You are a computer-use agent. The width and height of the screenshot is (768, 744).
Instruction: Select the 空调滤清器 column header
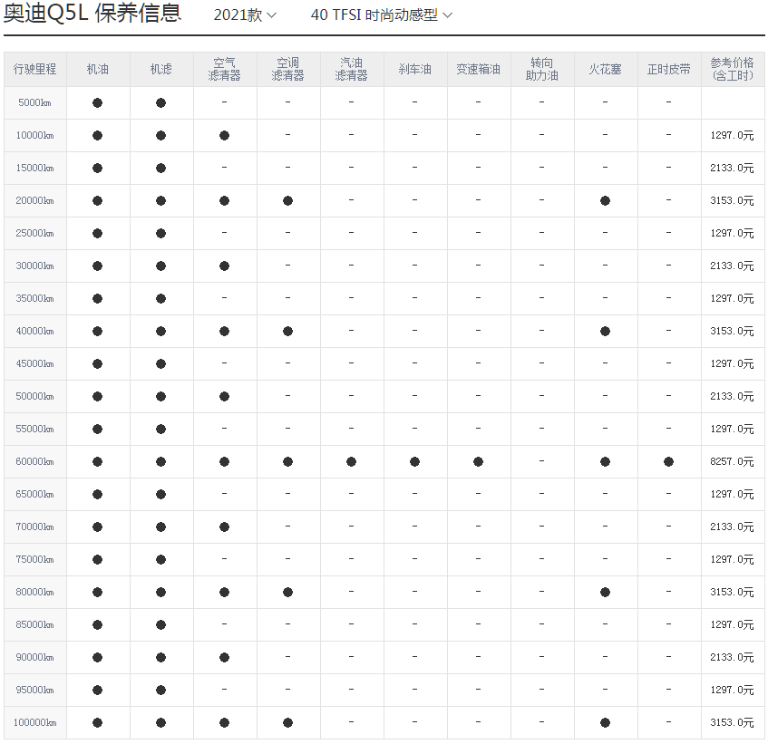pos(288,70)
